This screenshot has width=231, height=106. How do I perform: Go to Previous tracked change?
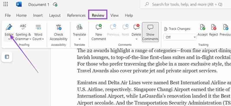[225, 30]
